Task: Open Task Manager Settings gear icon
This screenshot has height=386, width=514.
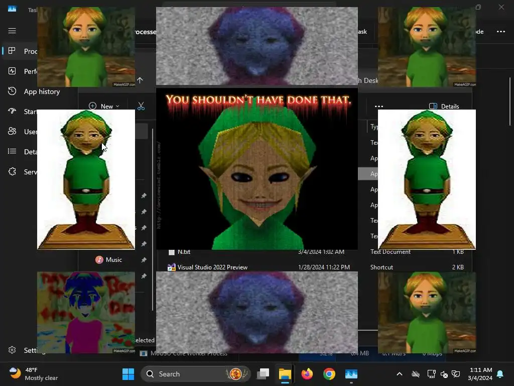Action: pos(12,350)
